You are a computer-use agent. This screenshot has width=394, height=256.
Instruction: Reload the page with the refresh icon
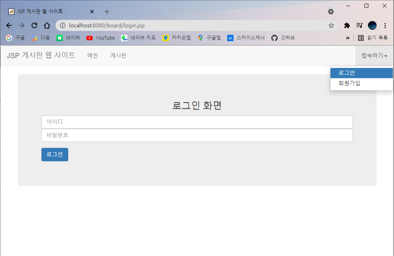pos(34,25)
